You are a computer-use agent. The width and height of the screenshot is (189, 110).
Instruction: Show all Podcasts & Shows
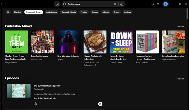180,27
